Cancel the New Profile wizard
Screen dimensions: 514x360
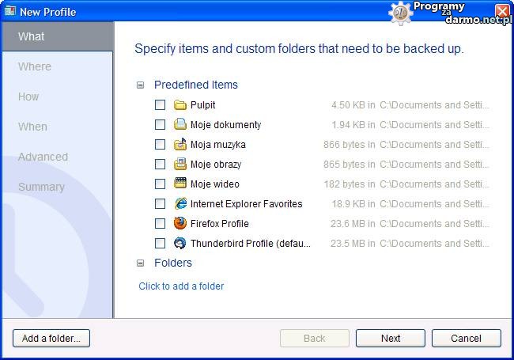tap(466, 339)
